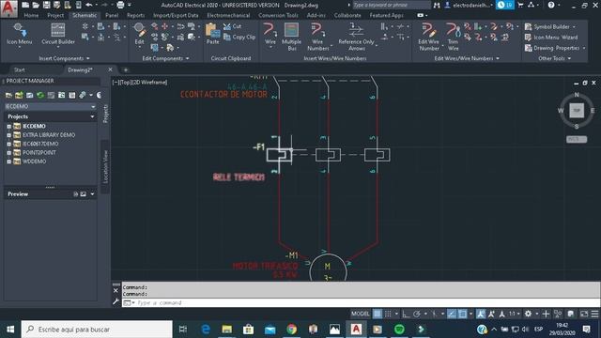The width and height of the screenshot is (601, 338).
Task: Select the Edit component tool
Action: 139,35
